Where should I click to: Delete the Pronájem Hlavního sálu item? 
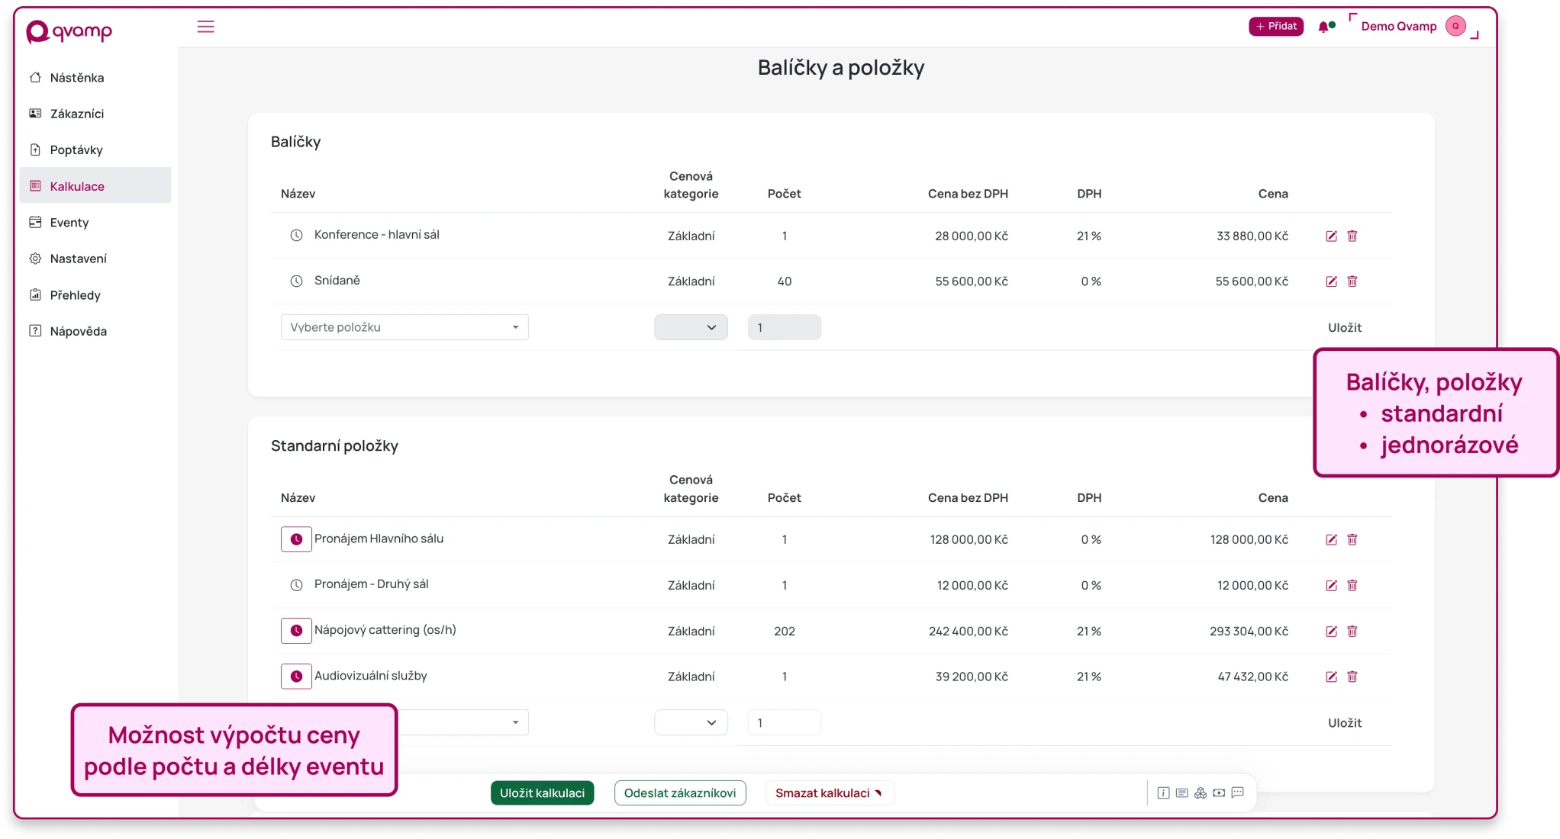point(1352,539)
